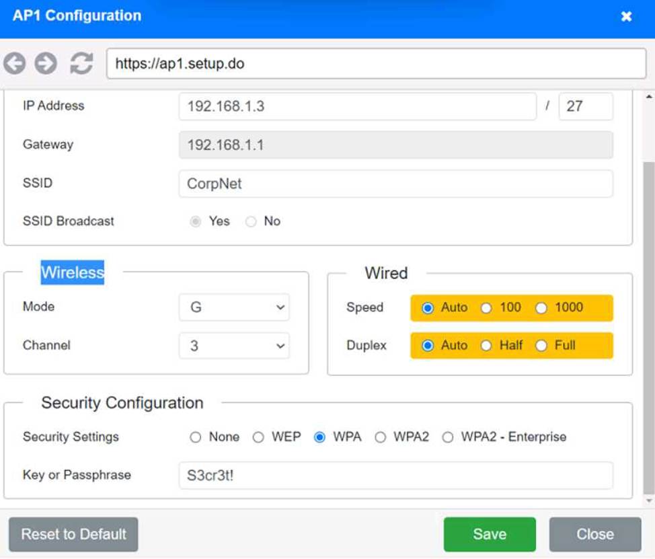Click the Save button
Viewport: 655px width, 559px height.
click(489, 534)
